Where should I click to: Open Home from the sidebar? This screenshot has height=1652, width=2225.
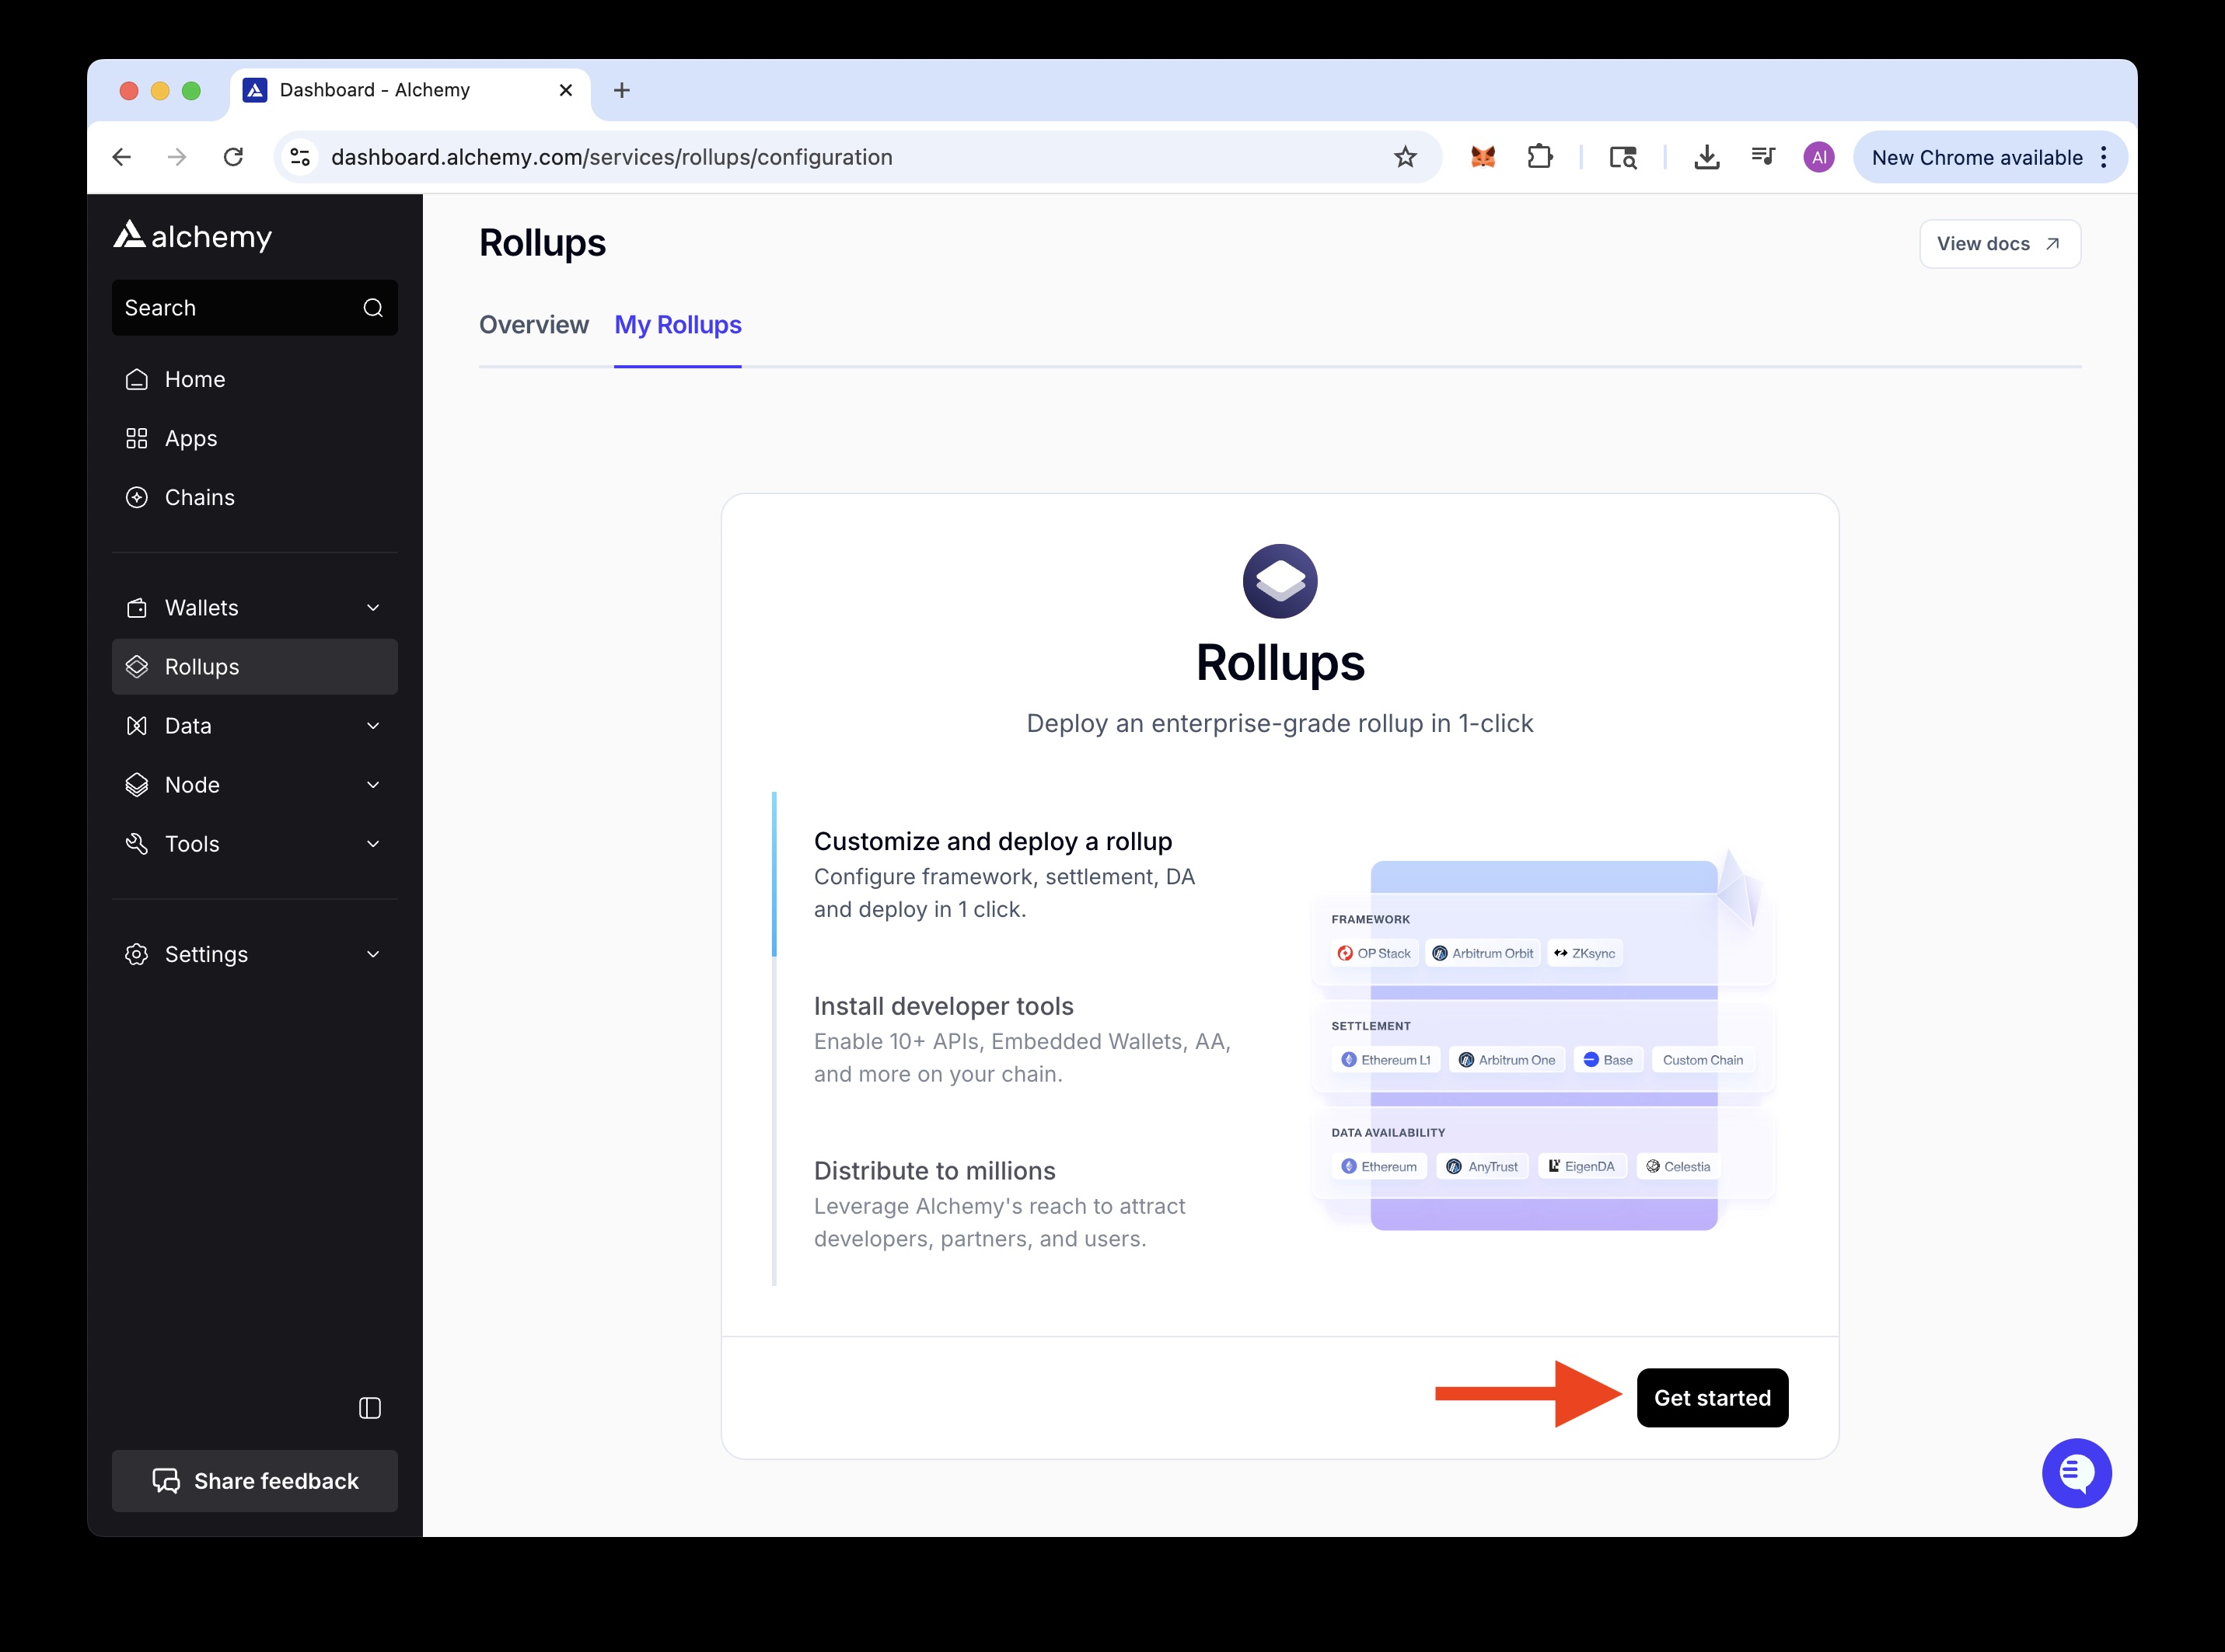click(254, 379)
